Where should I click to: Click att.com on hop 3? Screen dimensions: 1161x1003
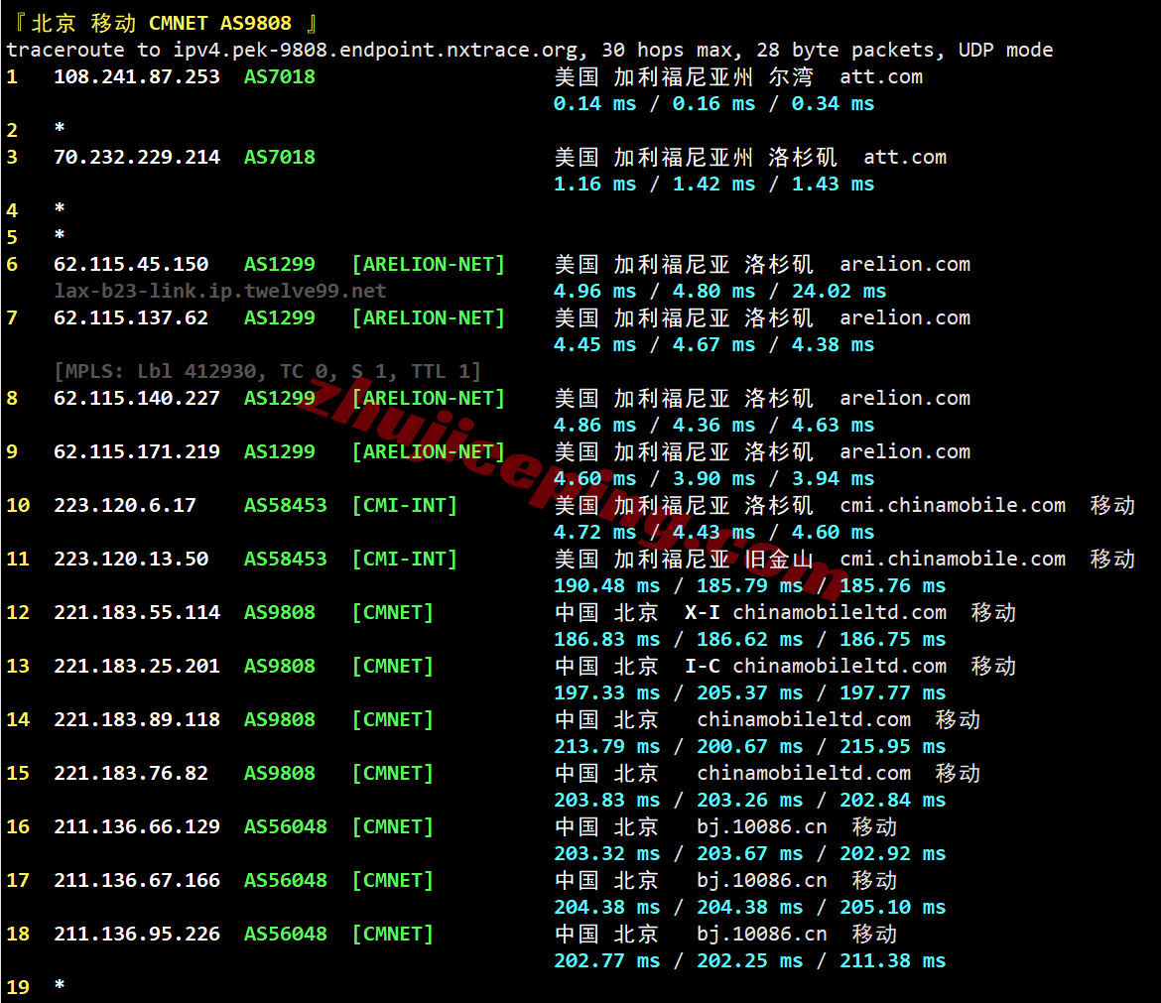[905, 158]
